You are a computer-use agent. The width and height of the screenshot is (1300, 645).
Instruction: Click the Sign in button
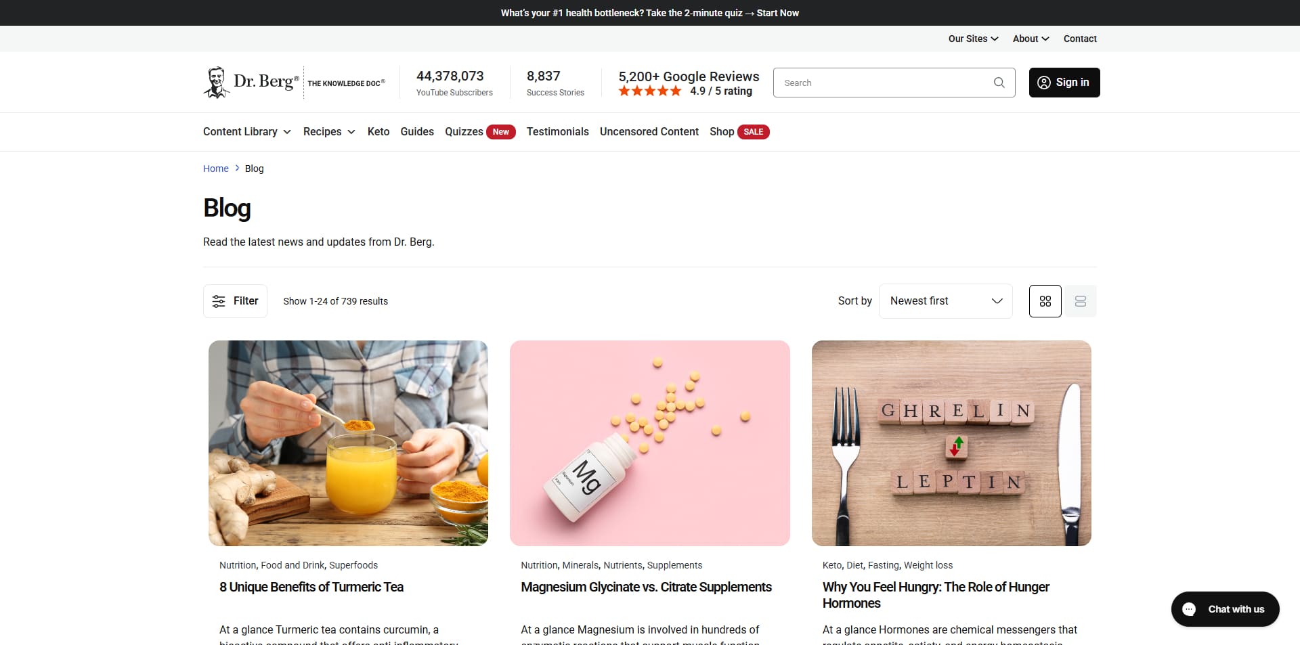coord(1064,83)
